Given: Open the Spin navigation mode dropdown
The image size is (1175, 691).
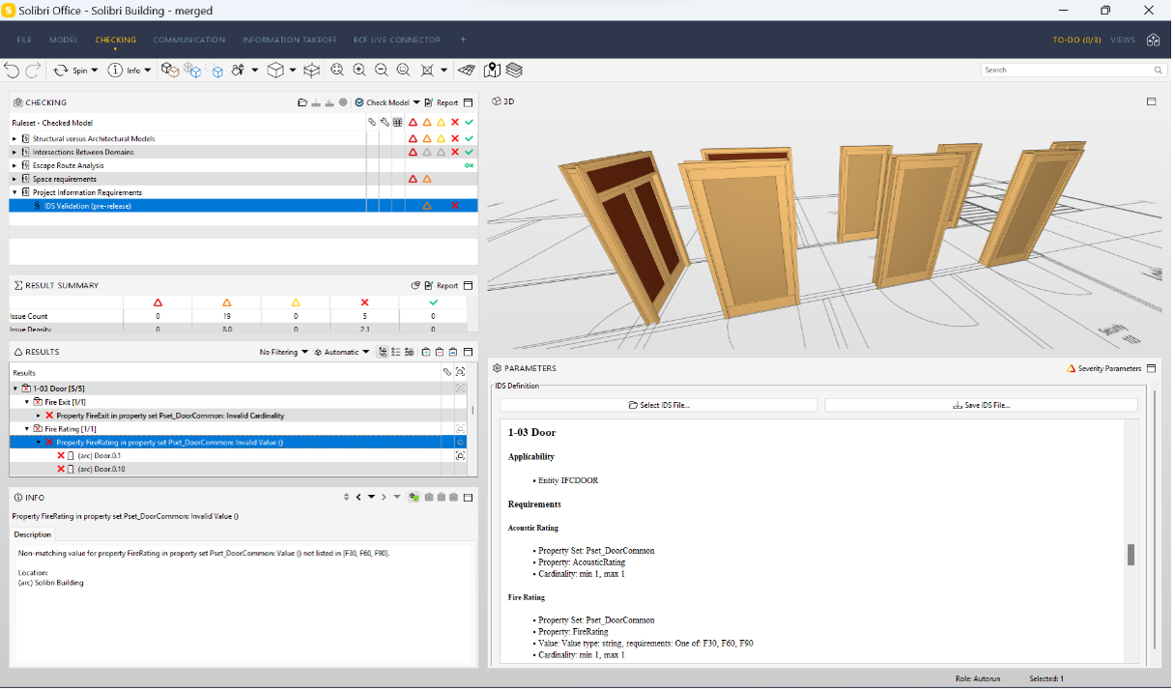Looking at the screenshot, I should (95, 71).
